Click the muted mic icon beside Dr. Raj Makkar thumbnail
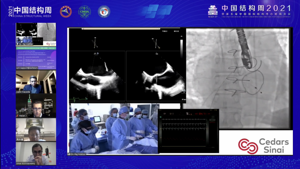 (x=18, y=44)
